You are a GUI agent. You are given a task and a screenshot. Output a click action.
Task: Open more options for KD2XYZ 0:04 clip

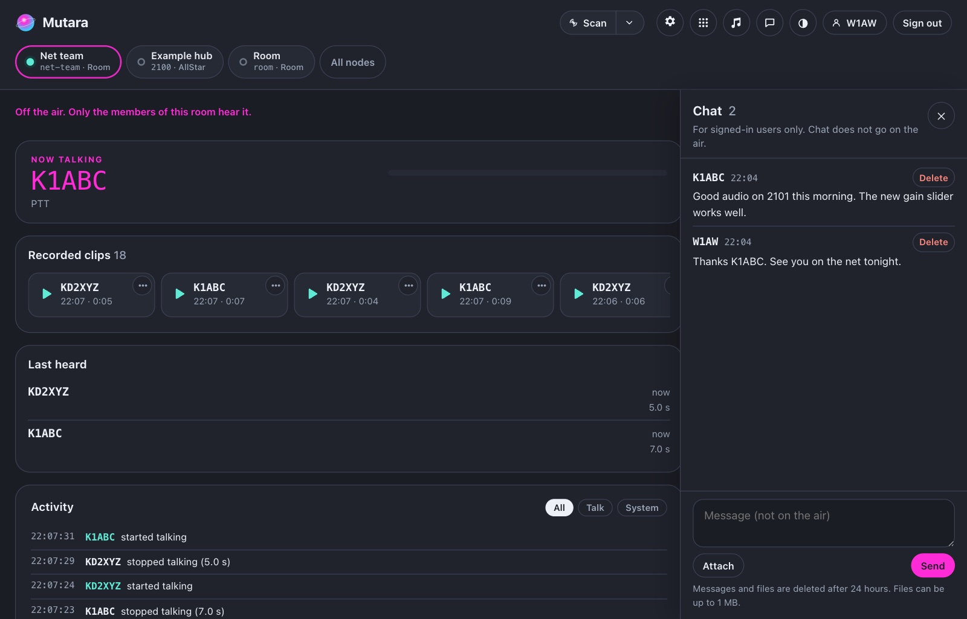[409, 286]
